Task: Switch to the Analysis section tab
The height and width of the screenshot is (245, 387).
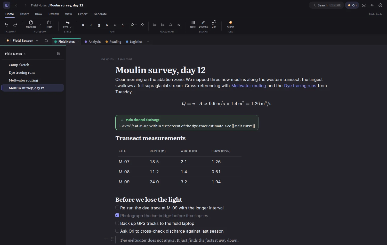Action: click(x=93, y=42)
